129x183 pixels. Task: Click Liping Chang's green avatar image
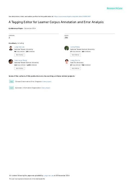tap(67, 48)
